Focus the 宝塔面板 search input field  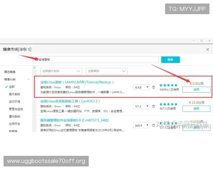click(96, 59)
